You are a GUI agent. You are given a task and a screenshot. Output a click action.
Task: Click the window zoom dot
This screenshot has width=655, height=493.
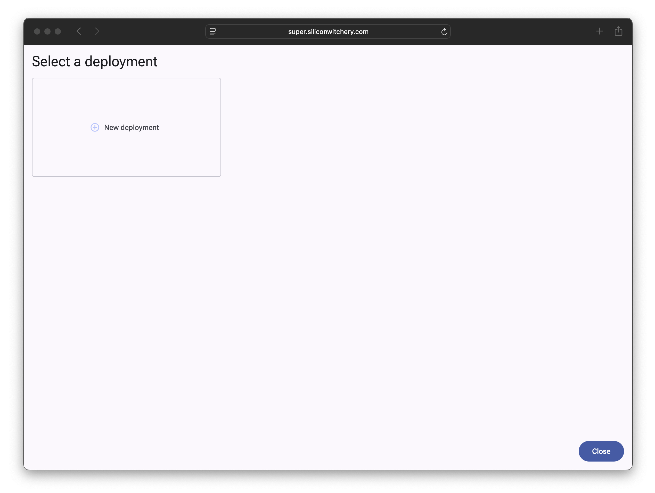58,31
